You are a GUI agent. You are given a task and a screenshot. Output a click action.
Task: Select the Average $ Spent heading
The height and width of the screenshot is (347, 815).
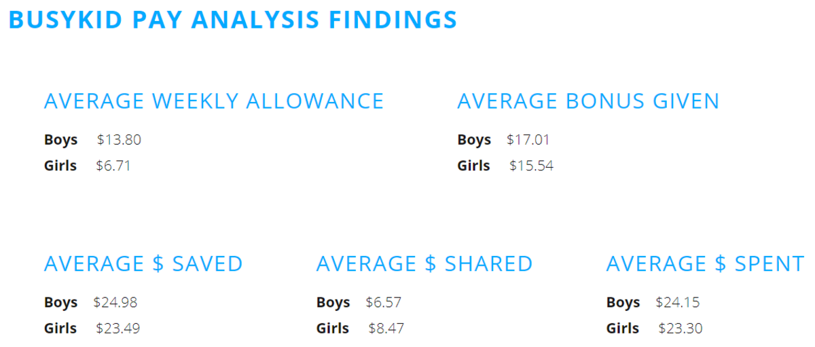coord(705,263)
